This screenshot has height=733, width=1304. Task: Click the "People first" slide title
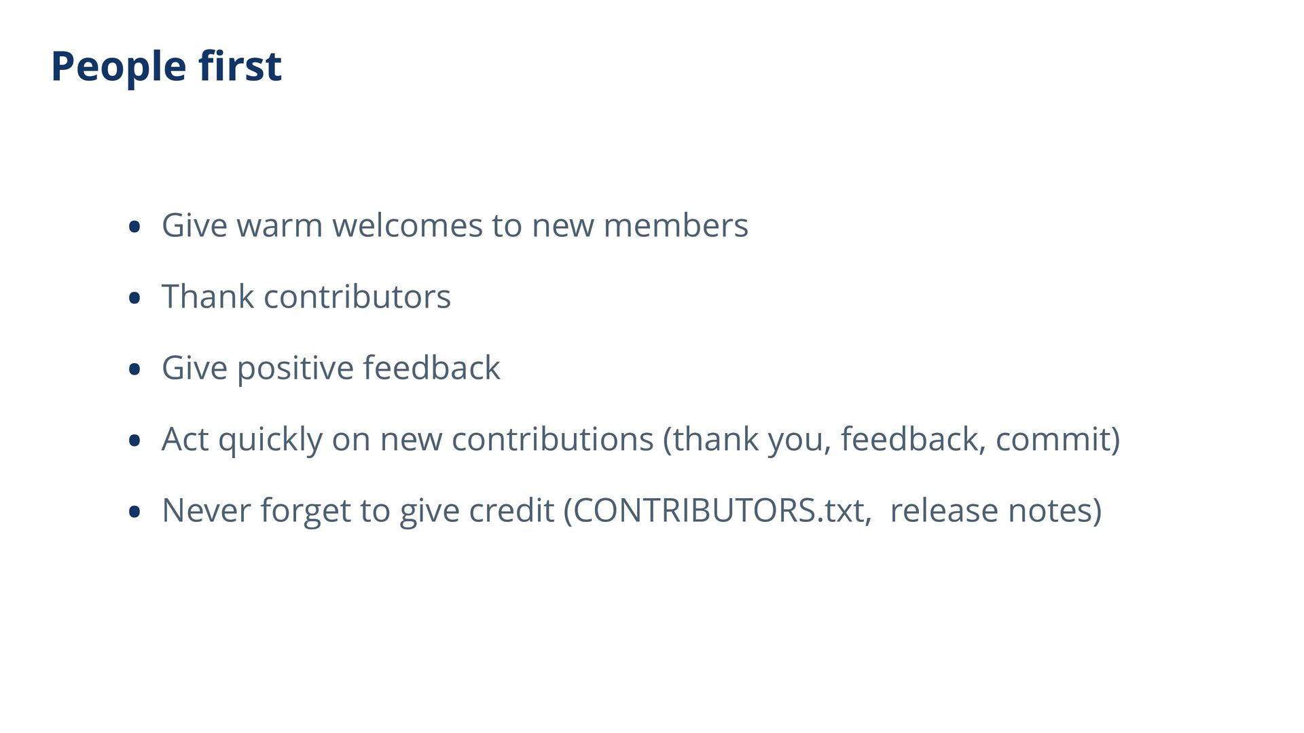166,67
